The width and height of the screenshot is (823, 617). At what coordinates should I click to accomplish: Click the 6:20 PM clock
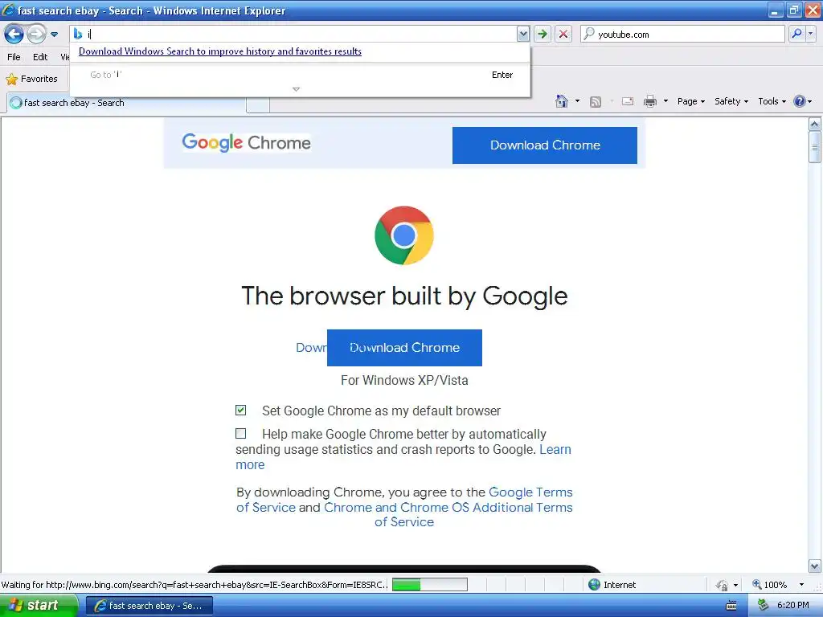pyautogui.click(x=793, y=606)
